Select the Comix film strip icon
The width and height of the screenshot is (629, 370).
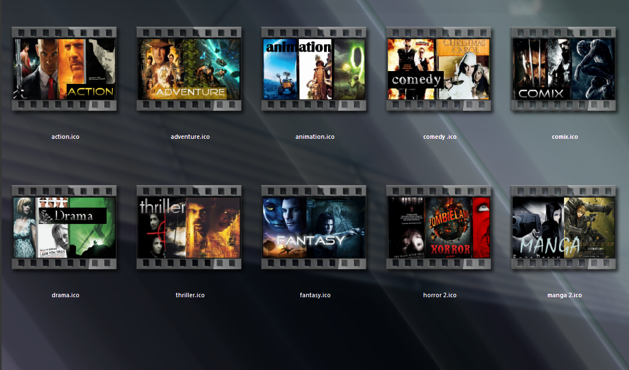(563, 69)
